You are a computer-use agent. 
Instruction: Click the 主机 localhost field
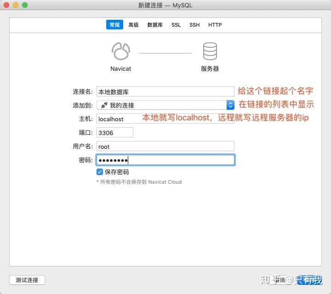click(165, 119)
